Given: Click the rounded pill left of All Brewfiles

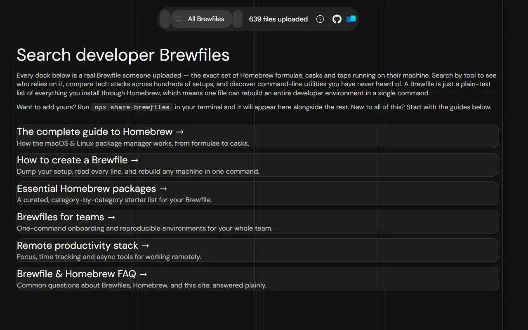Looking at the screenshot, I should pos(165,19).
